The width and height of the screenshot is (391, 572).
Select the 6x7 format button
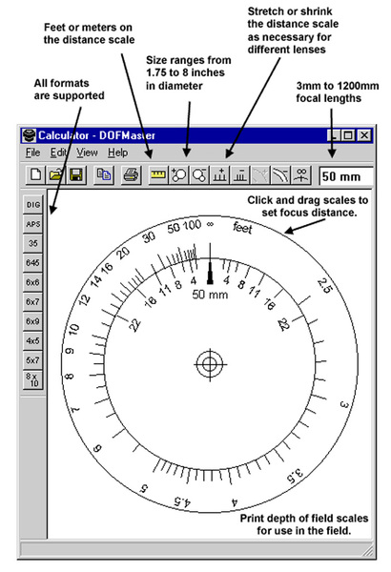(33, 301)
